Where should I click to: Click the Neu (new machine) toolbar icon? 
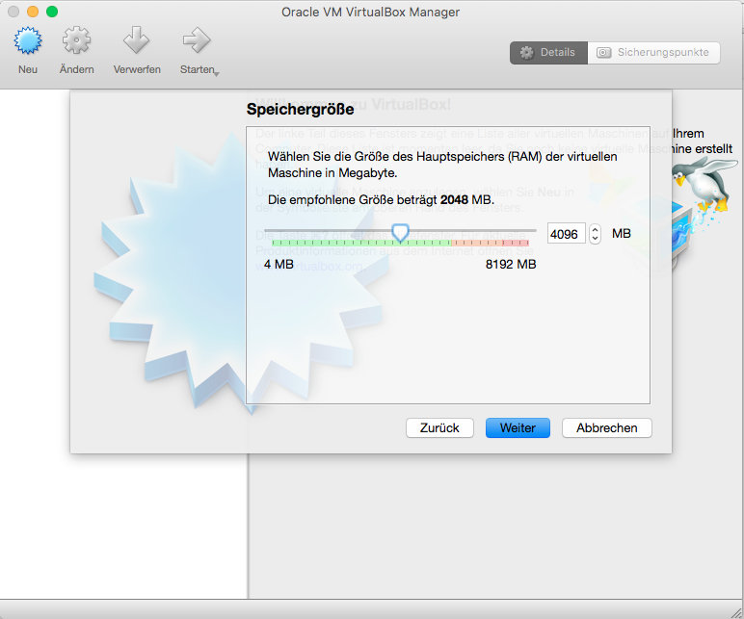[x=28, y=41]
